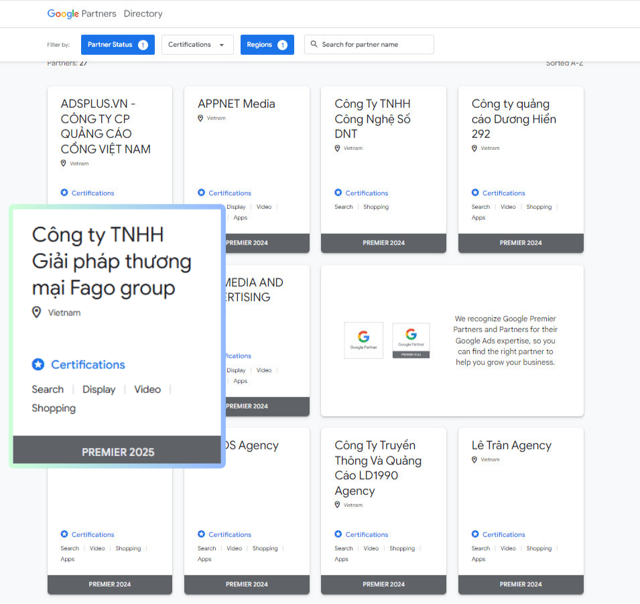
Task: Click the location pin under APPNET Media
Action: pyautogui.click(x=200, y=119)
